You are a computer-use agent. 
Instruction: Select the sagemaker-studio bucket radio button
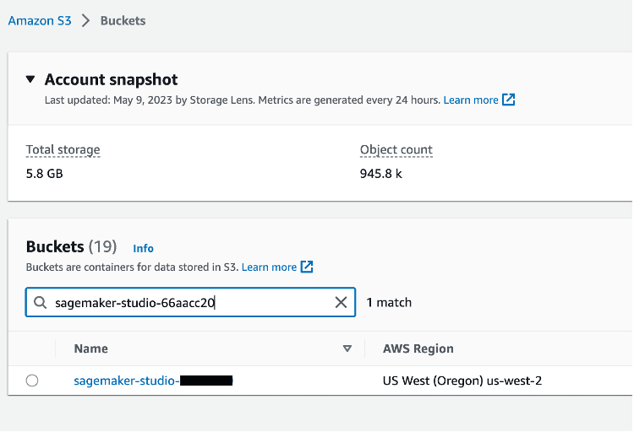(x=32, y=381)
